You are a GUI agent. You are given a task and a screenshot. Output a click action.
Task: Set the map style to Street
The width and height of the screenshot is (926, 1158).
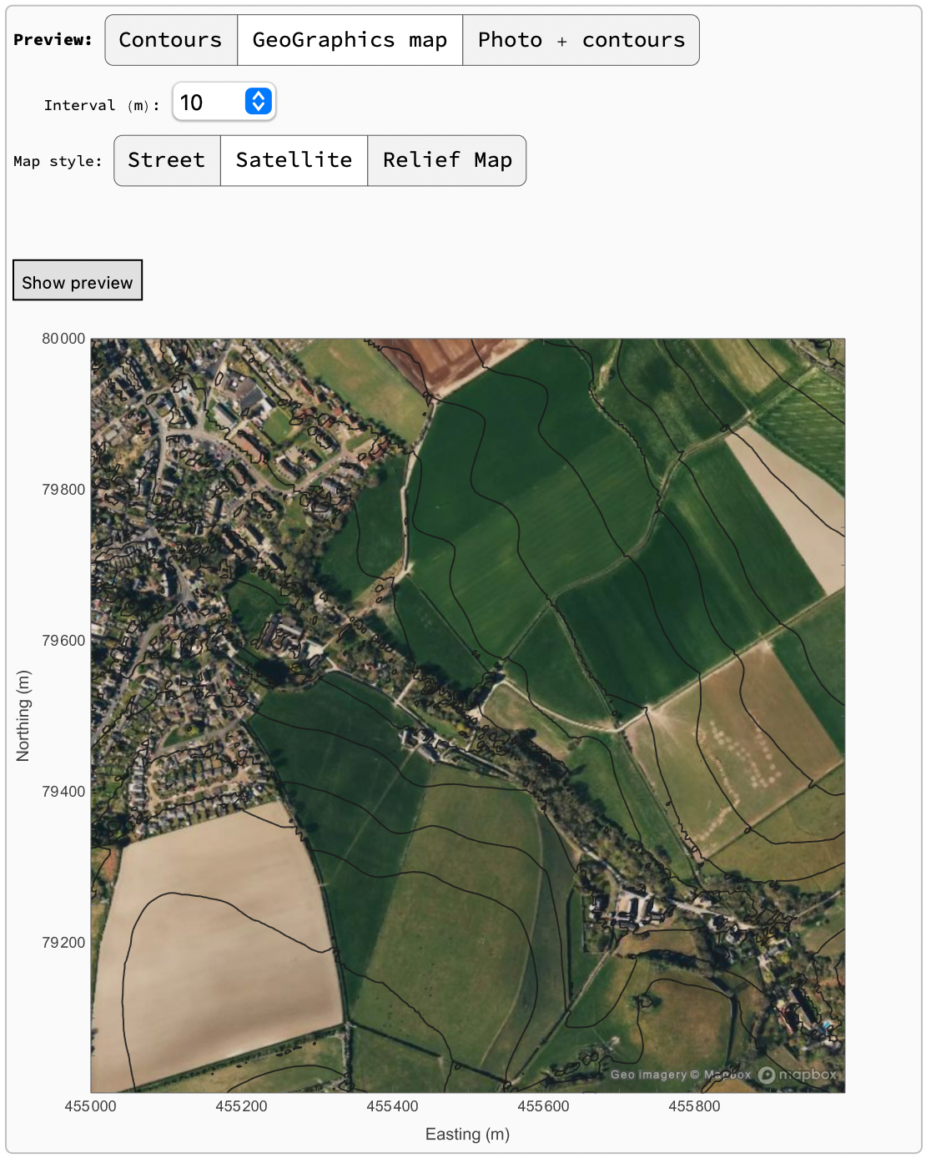(167, 160)
